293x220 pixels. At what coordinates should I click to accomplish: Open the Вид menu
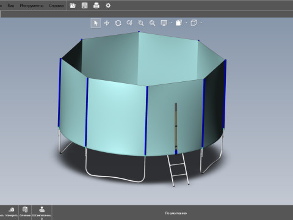click(11, 5)
